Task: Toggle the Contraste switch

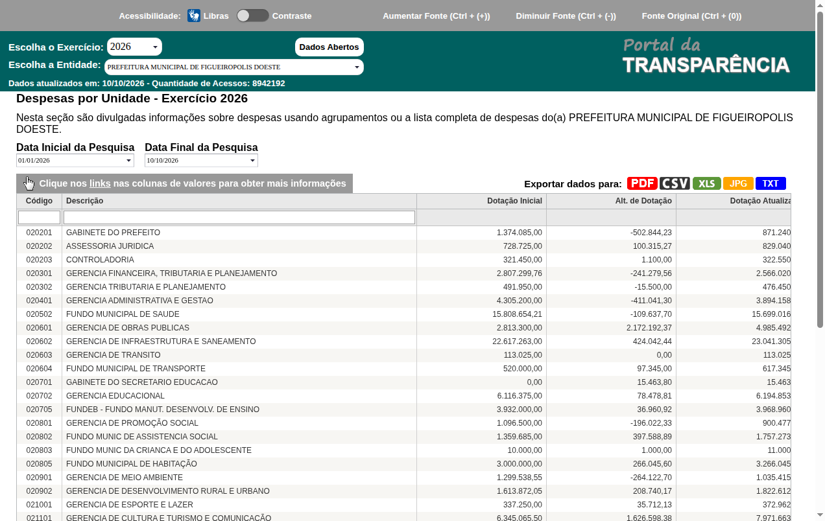Action: click(x=253, y=16)
